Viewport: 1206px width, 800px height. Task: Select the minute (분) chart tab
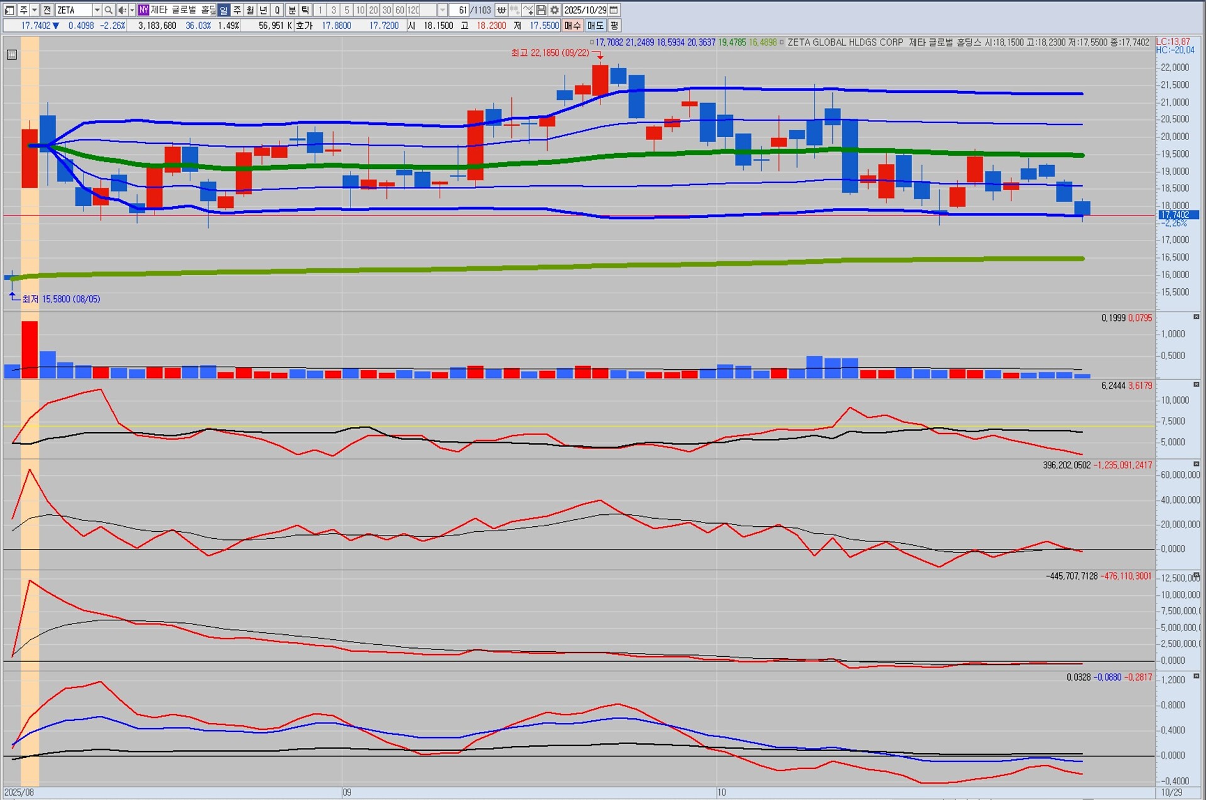click(292, 10)
